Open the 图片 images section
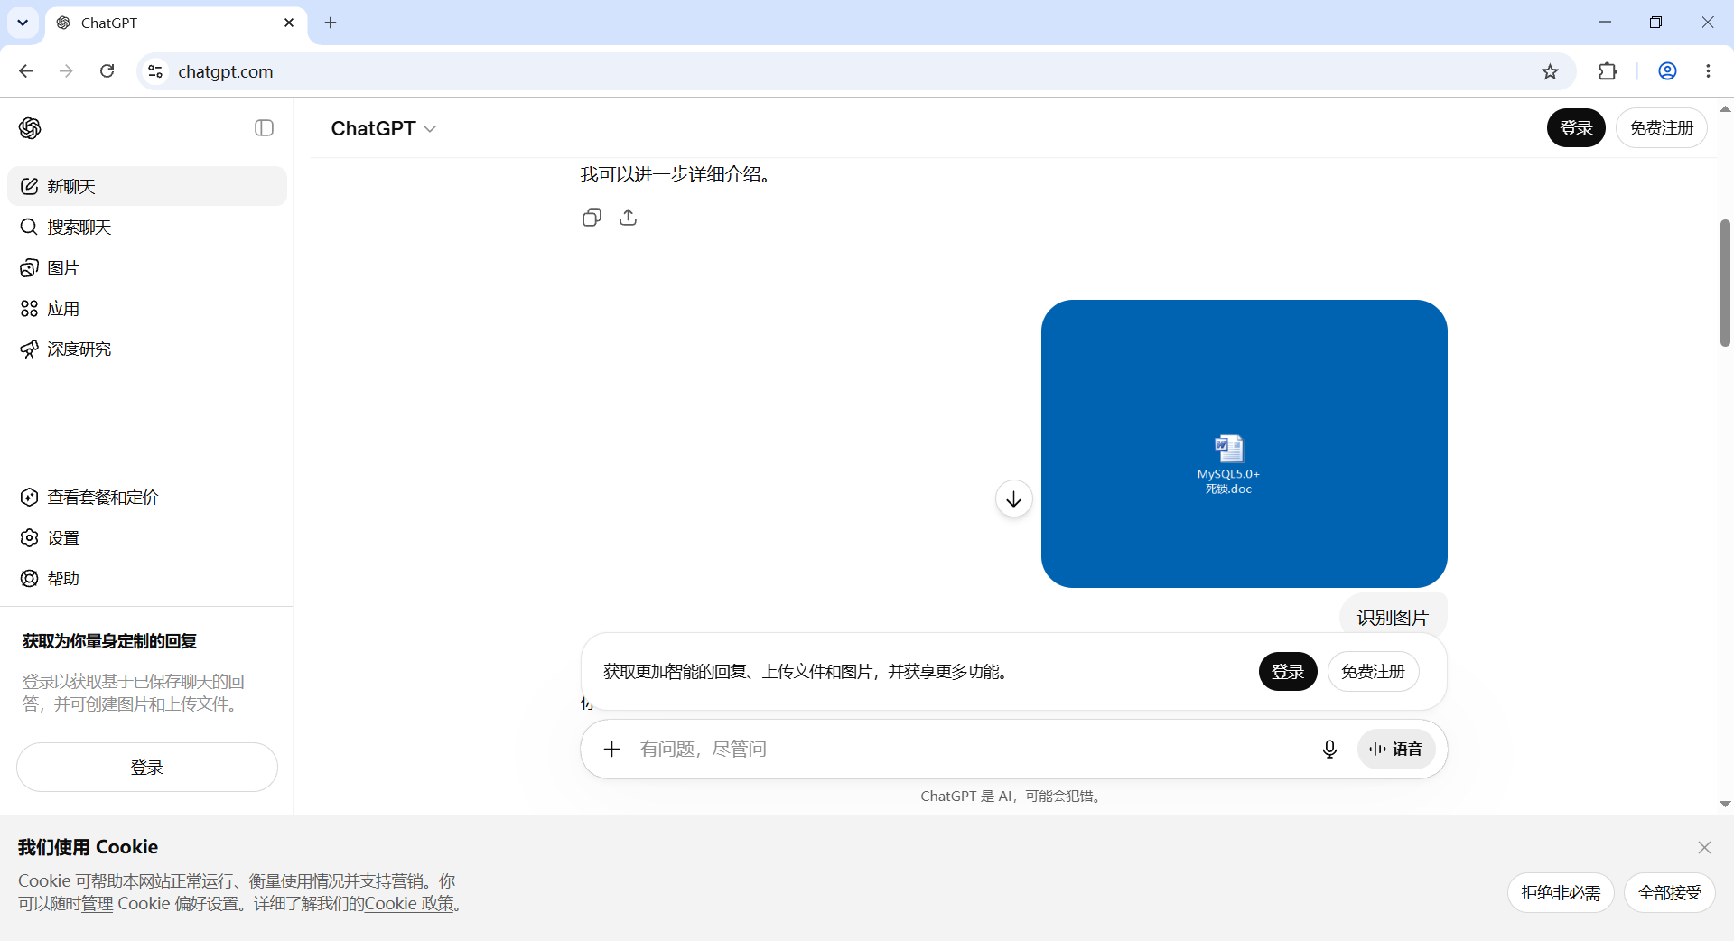Image resolution: width=1734 pixels, height=941 pixels. (x=147, y=267)
